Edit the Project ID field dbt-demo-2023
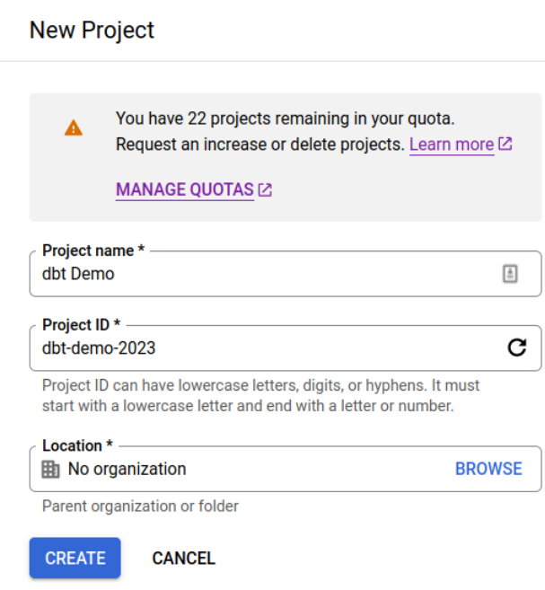545x590 pixels. 260,348
